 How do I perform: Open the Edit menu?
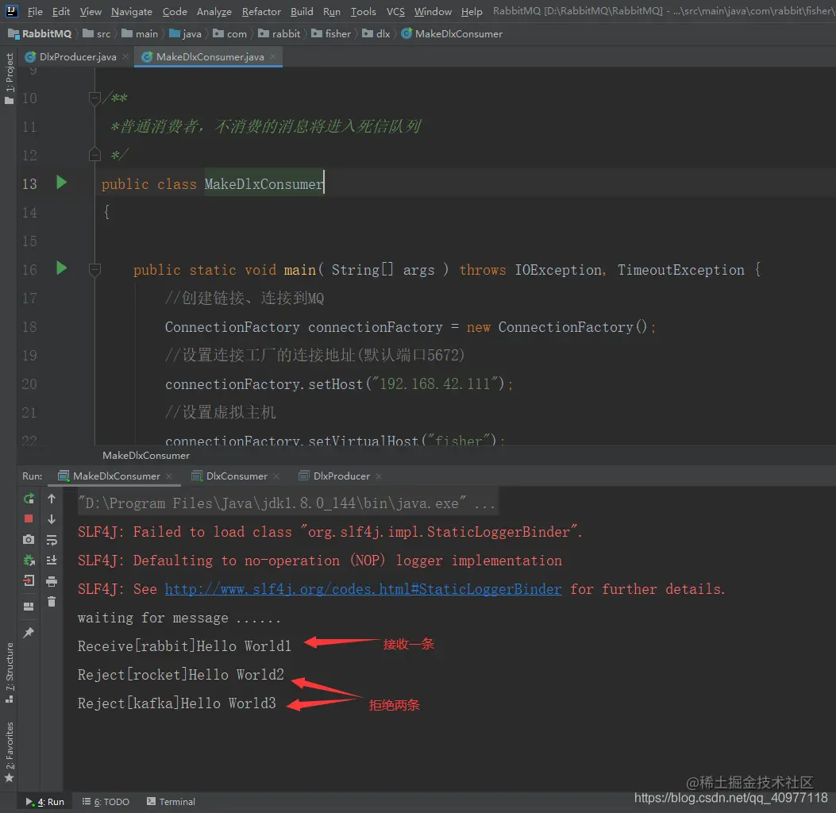(61, 11)
